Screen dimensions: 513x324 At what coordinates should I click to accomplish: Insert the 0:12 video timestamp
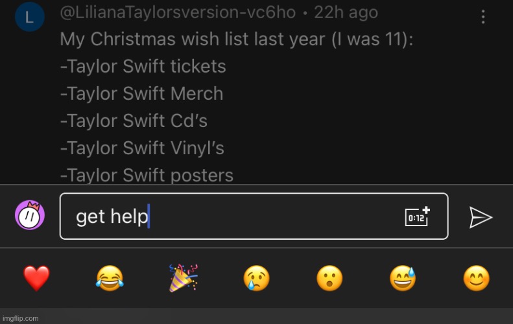(417, 216)
